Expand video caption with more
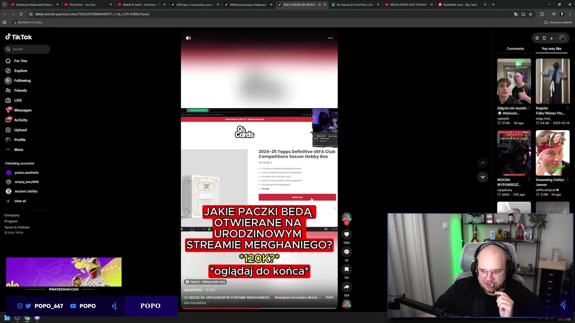This screenshot has width=575, height=323. coord(329,297)
